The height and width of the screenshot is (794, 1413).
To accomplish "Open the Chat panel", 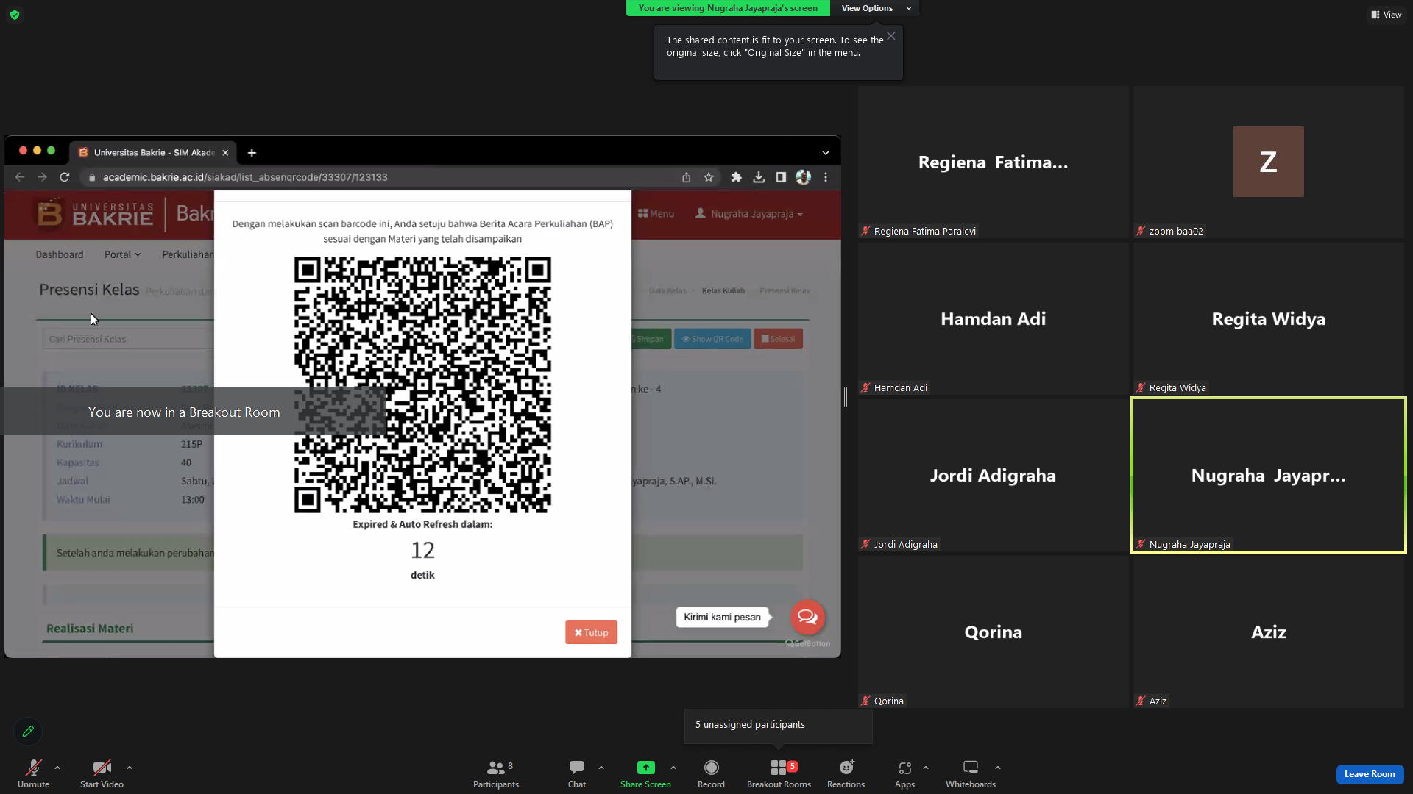I will [577, 773].
